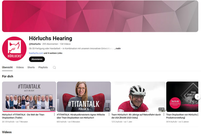This screenshot has height=134, width=201.
Task: Select the Übersicht tab
Action: [7, 67]
